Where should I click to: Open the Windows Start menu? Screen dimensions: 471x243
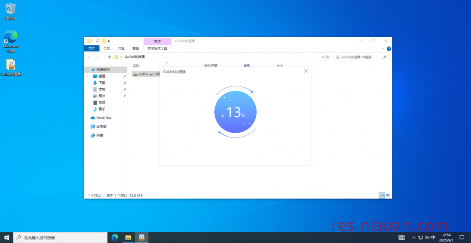pos(6,237)
